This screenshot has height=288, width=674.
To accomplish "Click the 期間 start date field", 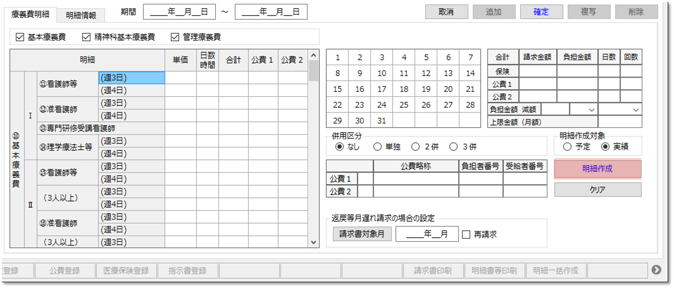I will click(x=179, y=12).
